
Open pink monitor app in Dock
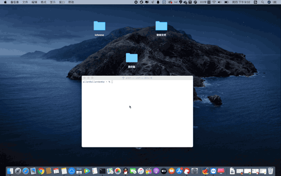click(x=221, y=171)
